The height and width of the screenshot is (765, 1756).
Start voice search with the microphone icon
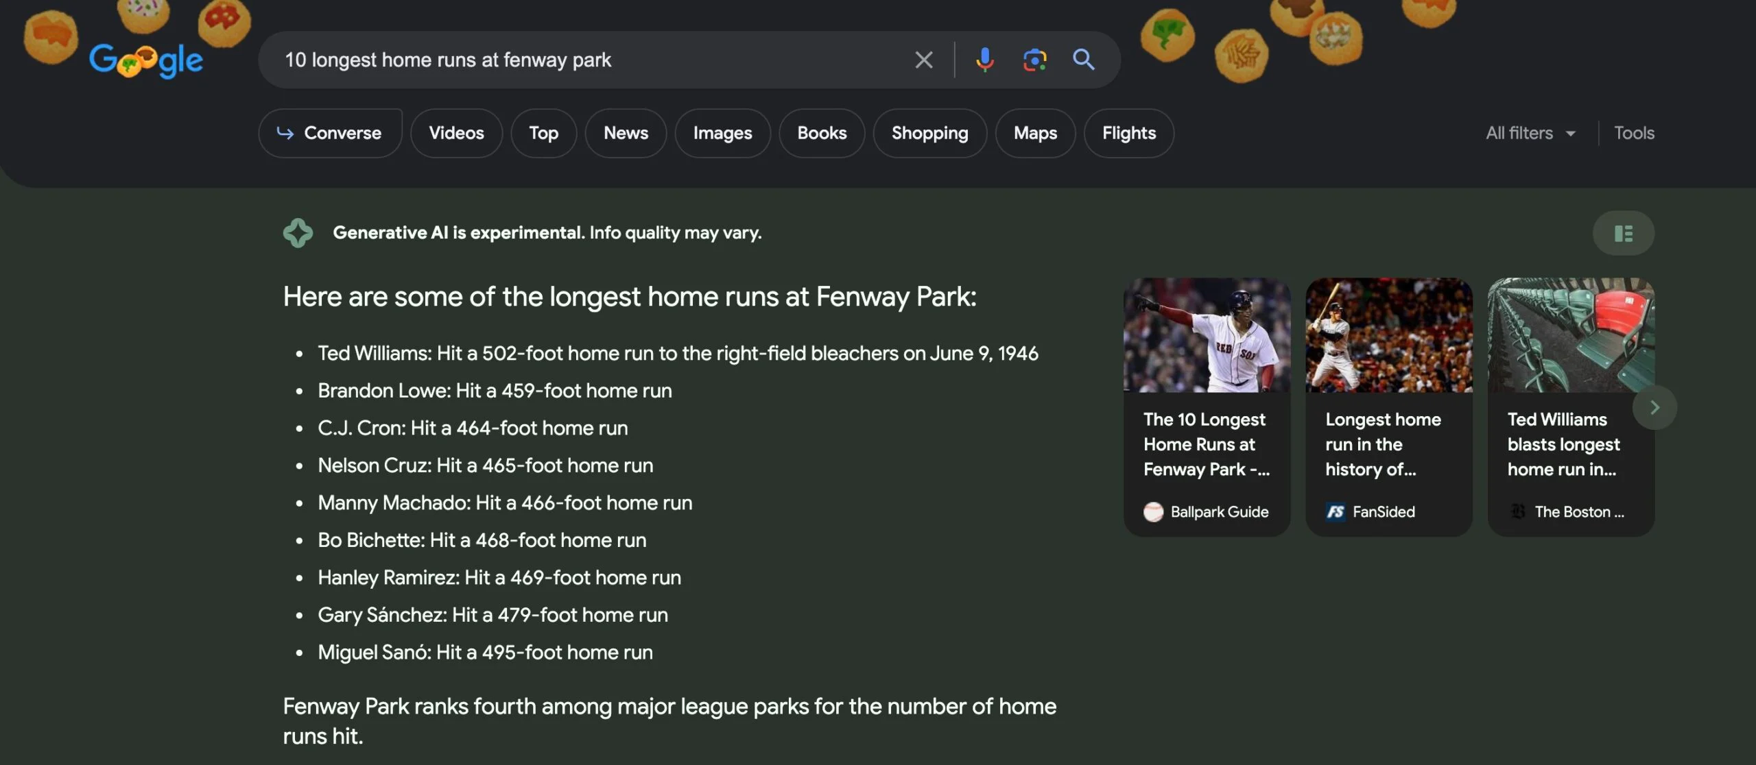point(984,60)
